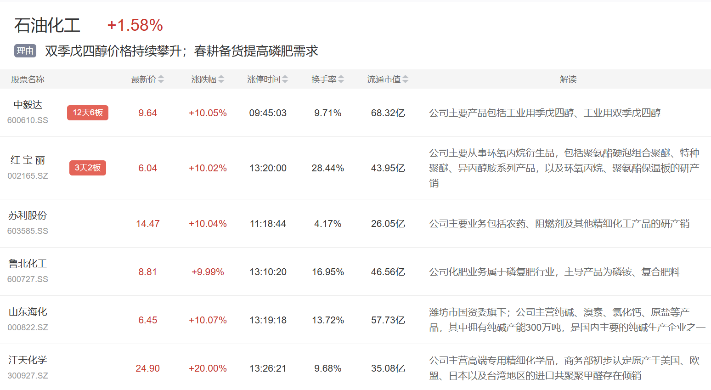Image resolution: width=711 pixels, height=390 pixels.
Task: Click price 24.90 in 江天化学 row
Action: pos(148,368)
